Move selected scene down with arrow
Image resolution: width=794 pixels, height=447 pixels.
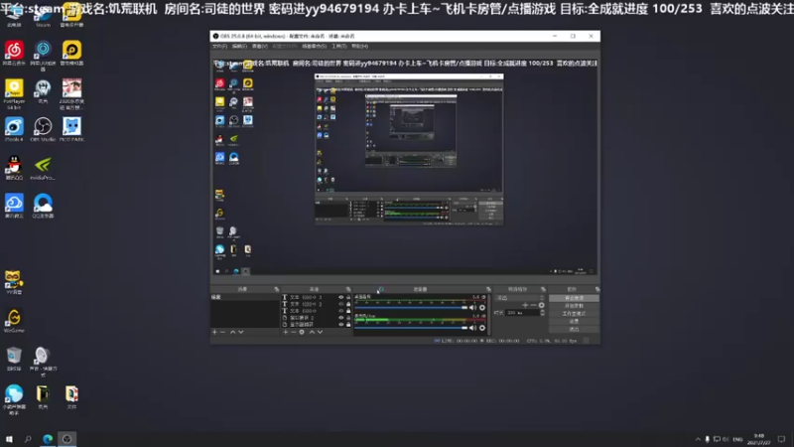[x=241, y=332]
